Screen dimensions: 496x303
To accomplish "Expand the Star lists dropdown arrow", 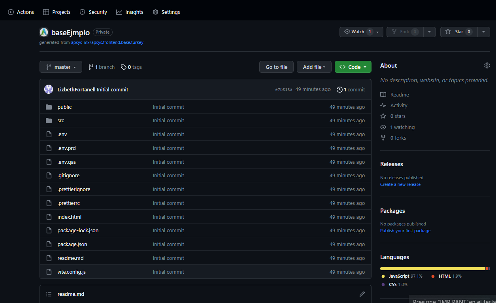I will 483,32.
